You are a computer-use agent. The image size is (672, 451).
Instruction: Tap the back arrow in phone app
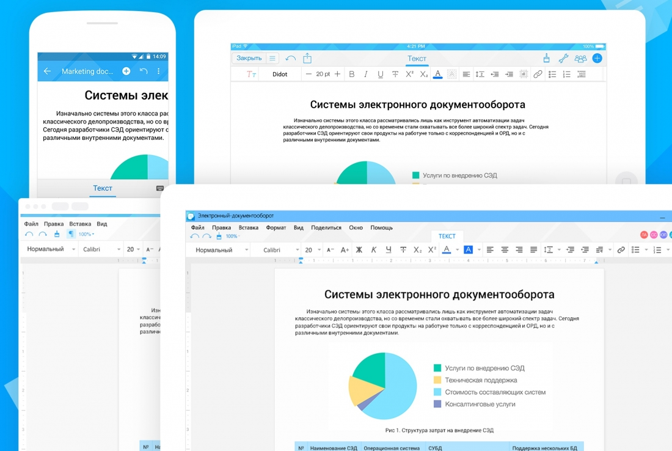47,71
